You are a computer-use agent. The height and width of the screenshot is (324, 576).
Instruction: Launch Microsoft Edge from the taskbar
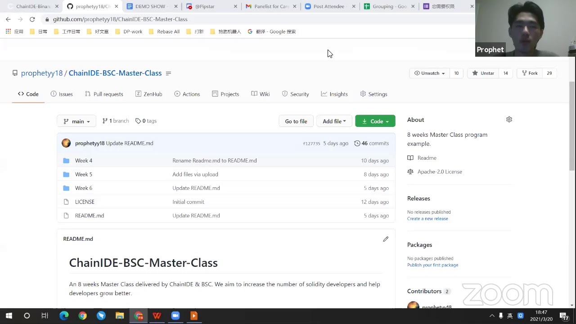click(64, 315)
